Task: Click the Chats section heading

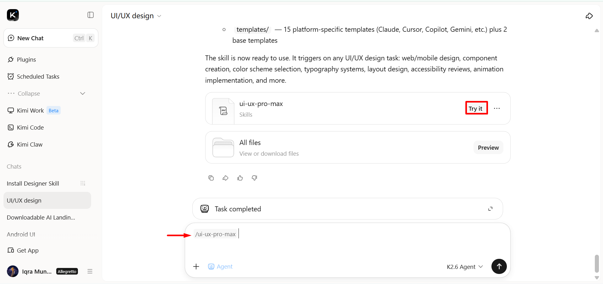Action: point(14,166)
